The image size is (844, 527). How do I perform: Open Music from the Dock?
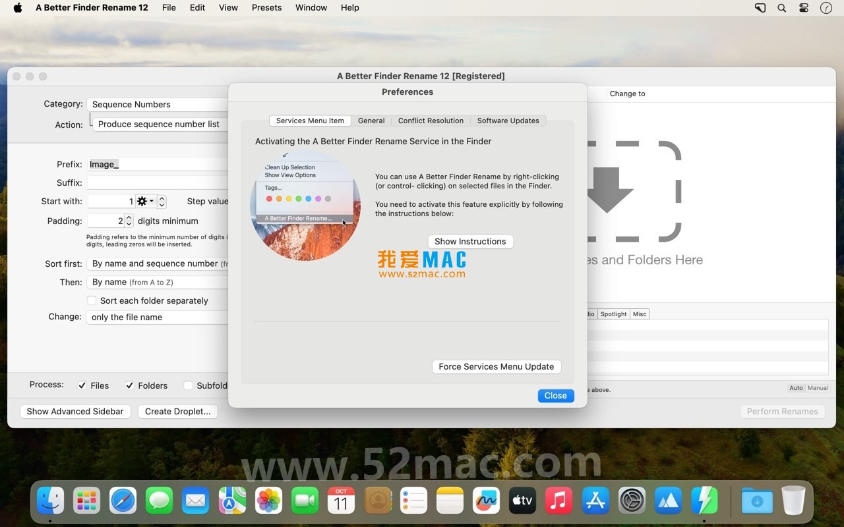tap(558, 501)
